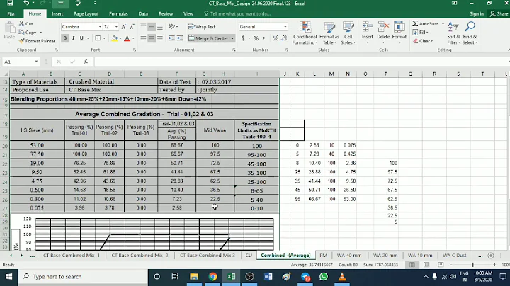Apply fill color bucket icon
Image resolution: width=510 pixels, height=286 pixels.
115,38
